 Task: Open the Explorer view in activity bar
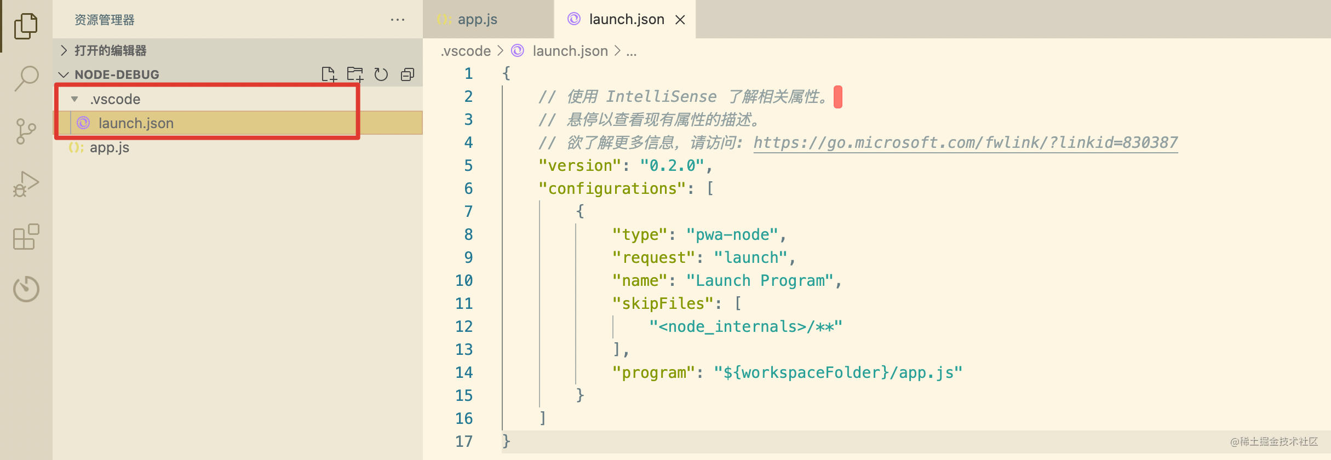click(26, 26)
